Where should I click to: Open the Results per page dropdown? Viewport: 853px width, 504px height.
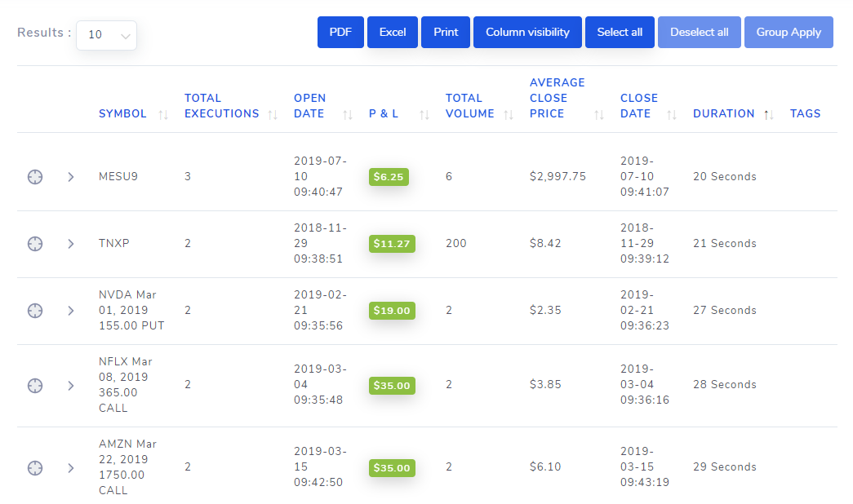coord(107,35)
